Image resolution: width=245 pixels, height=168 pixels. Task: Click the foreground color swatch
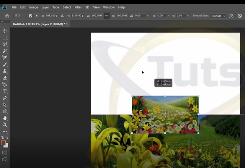coord(3,143)
